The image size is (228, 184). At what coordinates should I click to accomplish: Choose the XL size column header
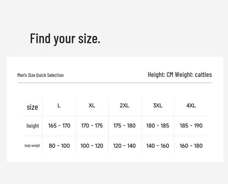92,106
